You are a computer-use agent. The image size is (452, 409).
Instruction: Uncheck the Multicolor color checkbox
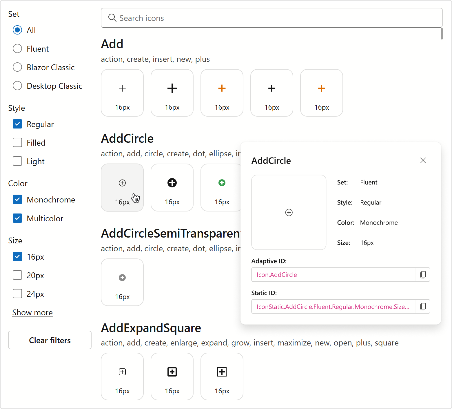[x=17, y=218]
